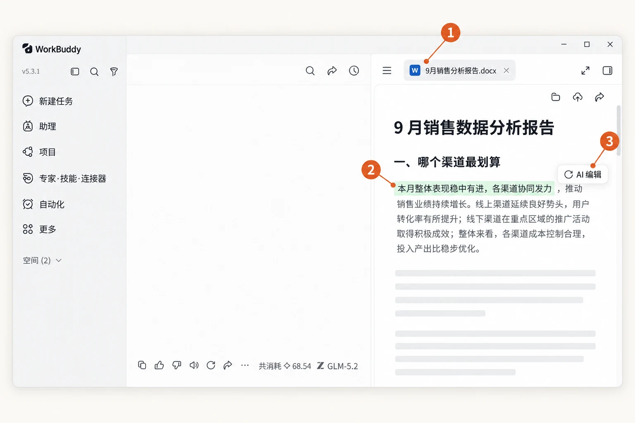
Task: Open more options ellipsis in bottom bar
Action: coord(245,365)
